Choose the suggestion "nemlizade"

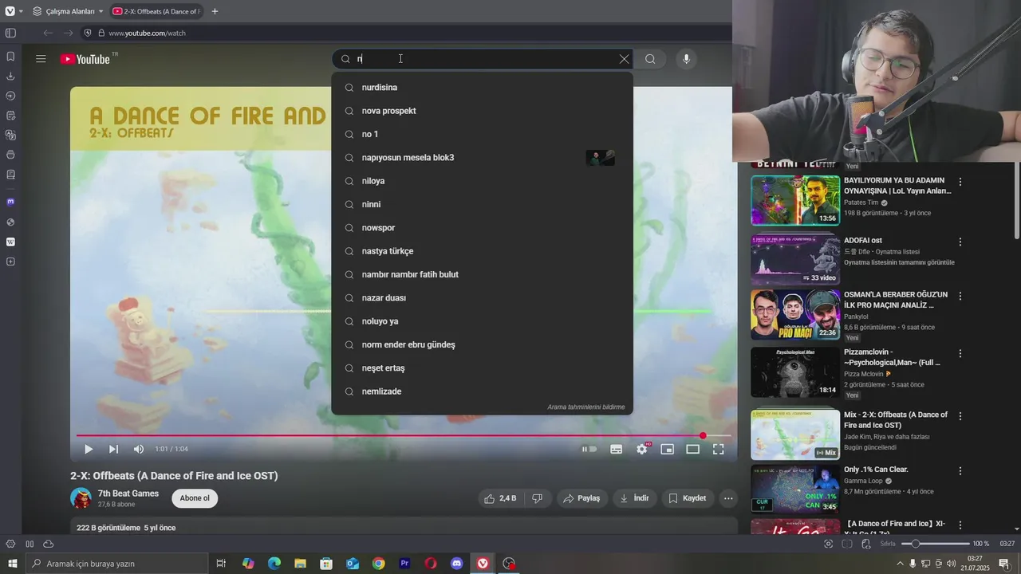point(482,391)
